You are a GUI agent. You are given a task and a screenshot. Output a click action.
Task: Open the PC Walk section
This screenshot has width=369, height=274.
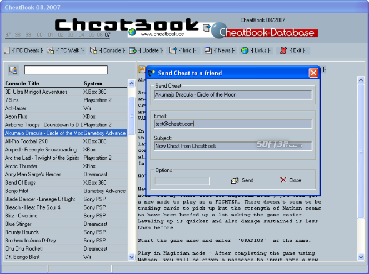(x=65, y=50)
